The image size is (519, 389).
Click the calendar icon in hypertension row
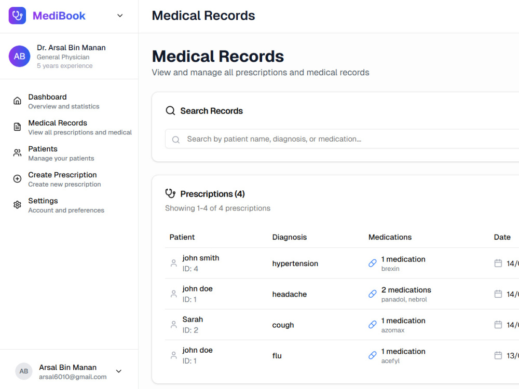[x=498, y=263]
